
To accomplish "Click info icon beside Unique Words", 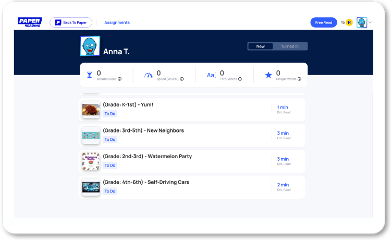I will [299, 79].
